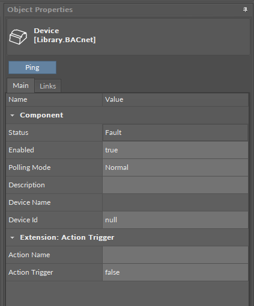Click the Status Fault value cell

click(175, 133)
